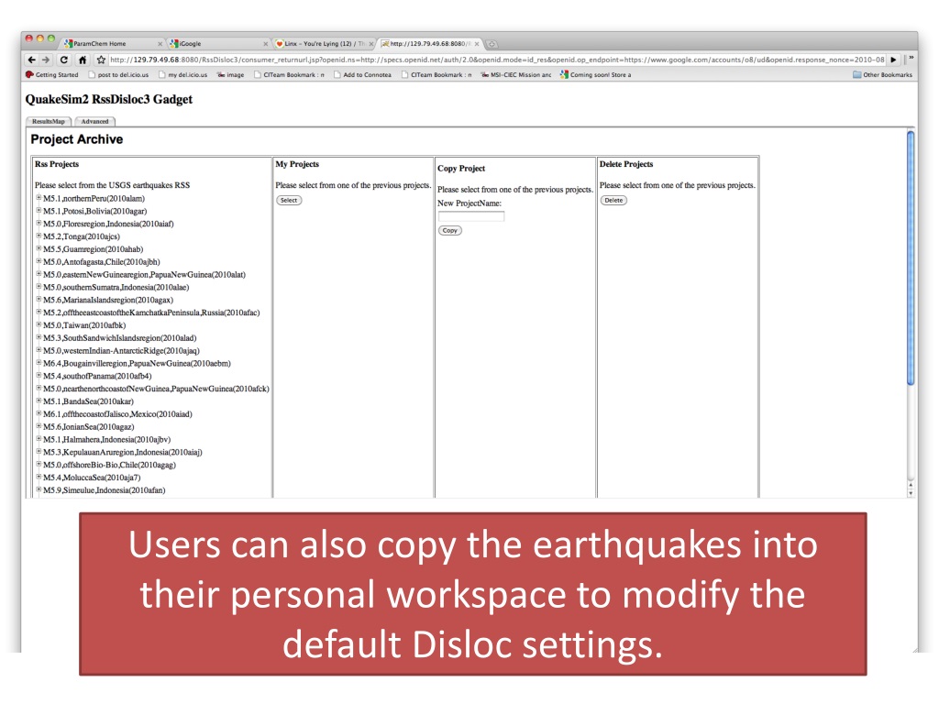This screenshot has height=704, width=939.
Task: Select M5.0 easternNewGuinearegion,PapuaNewGuinea(2010alat) text
Action: 144,275
